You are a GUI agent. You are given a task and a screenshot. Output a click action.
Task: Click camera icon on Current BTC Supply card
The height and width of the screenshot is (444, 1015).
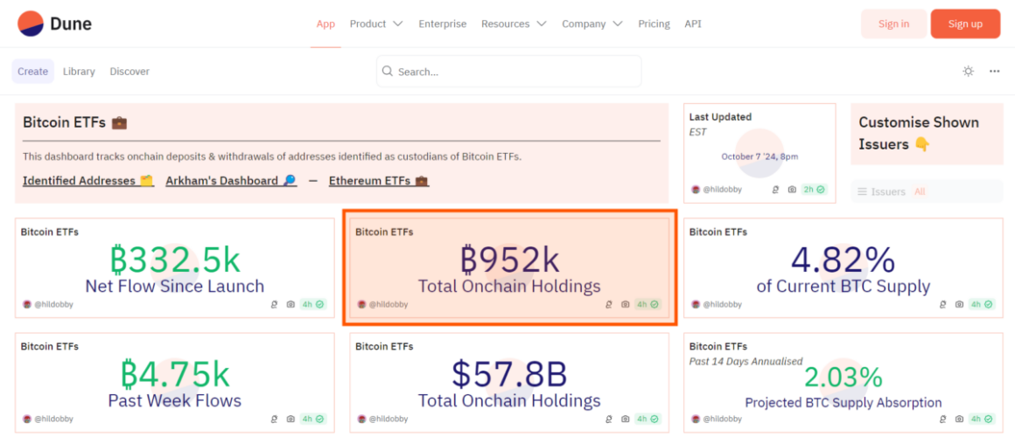click(x=959, y=304)
